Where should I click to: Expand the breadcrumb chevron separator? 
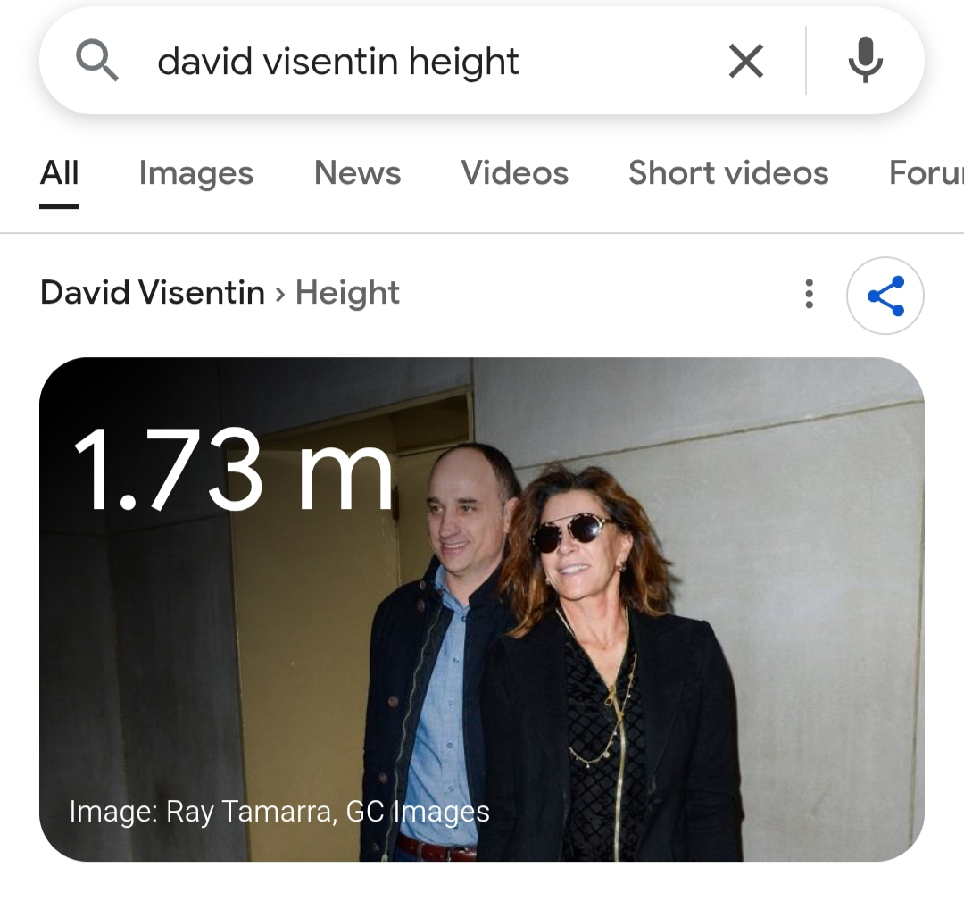pyautogui.click(x=280, y=295)
